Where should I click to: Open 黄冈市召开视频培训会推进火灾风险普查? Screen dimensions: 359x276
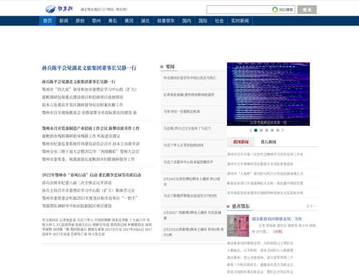click(260, 164)
